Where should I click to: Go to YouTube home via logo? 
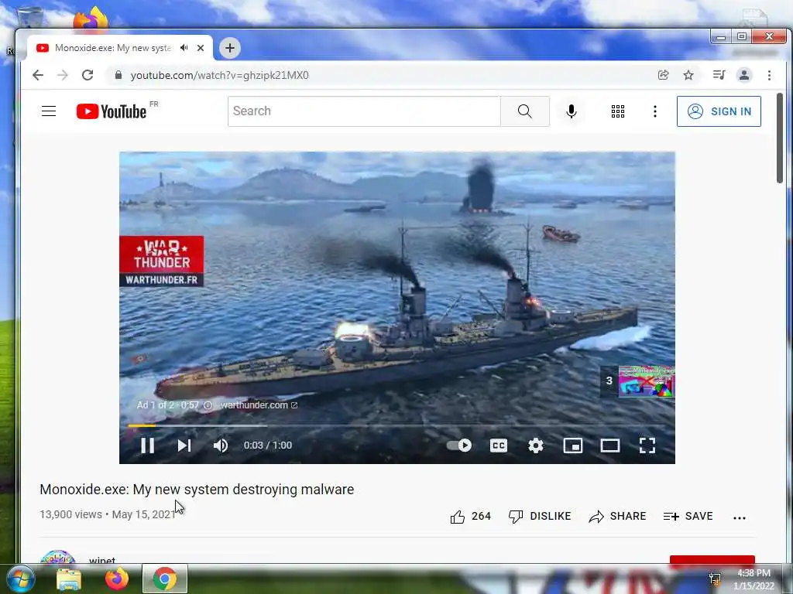[112, 111]
